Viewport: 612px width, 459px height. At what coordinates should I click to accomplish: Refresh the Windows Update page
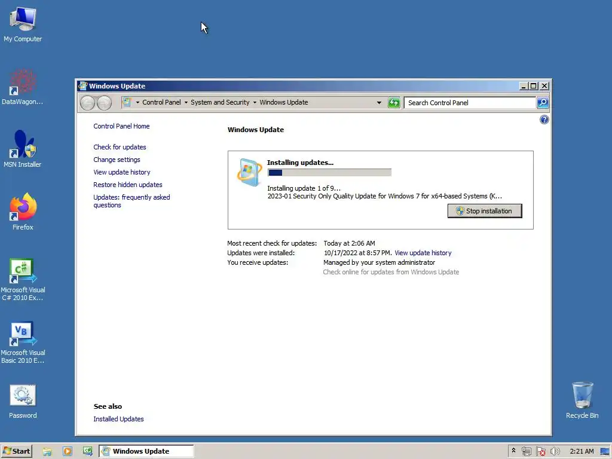tap(394, 103)
